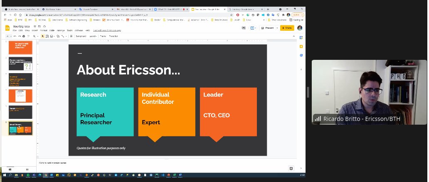This screenshot has height=182, width=429.
Task: Open the Arrange menu
Action: (60, 30)
